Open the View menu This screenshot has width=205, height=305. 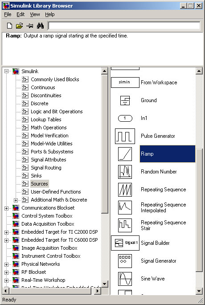coord(35,14)
